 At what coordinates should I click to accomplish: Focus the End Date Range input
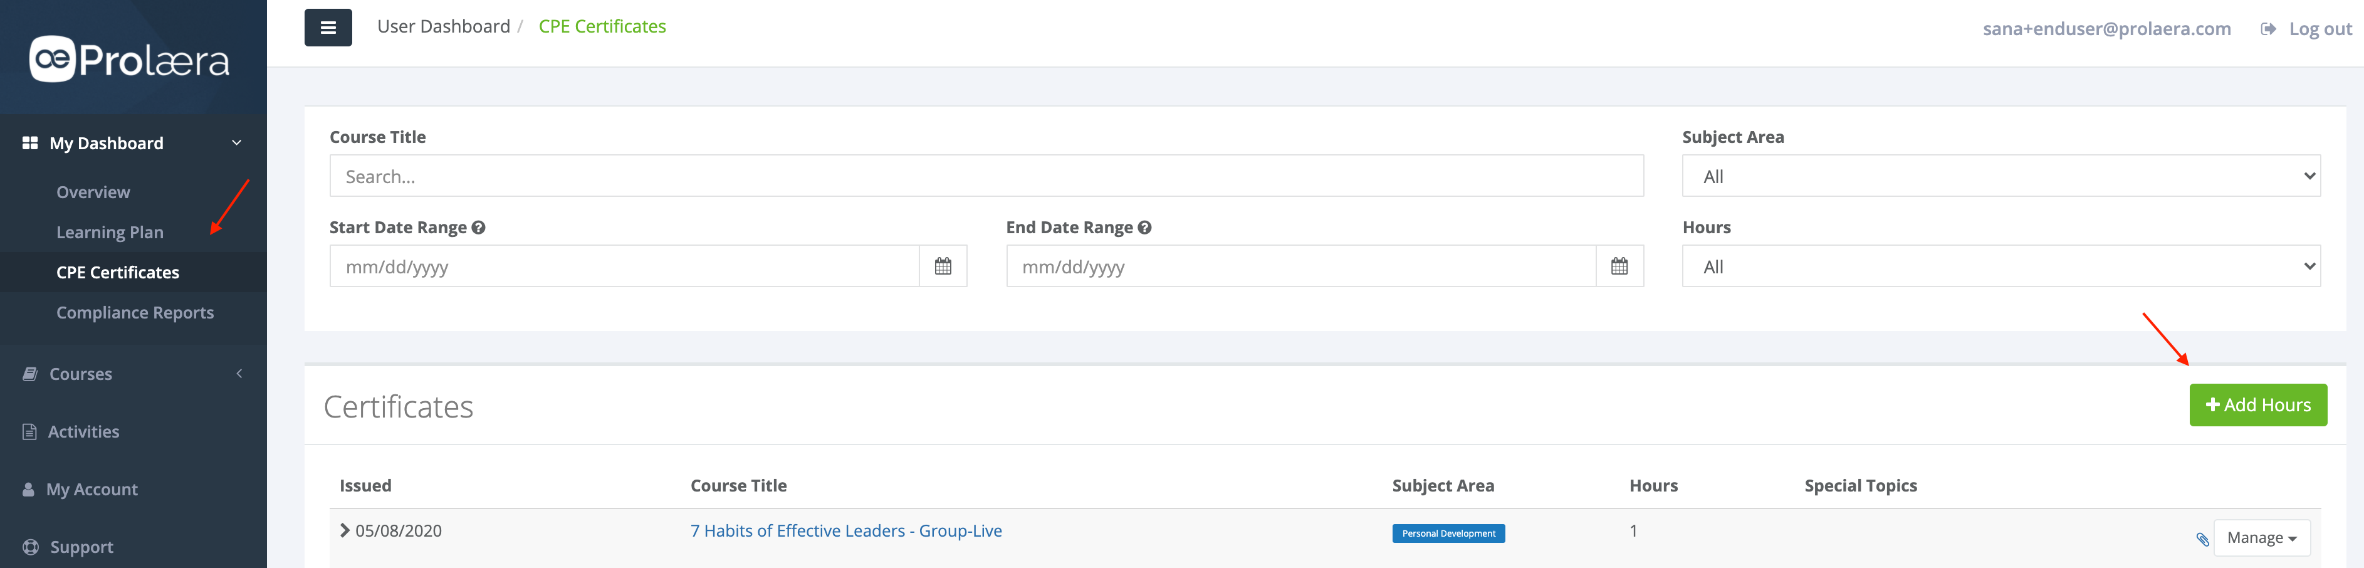point(1300,266)
